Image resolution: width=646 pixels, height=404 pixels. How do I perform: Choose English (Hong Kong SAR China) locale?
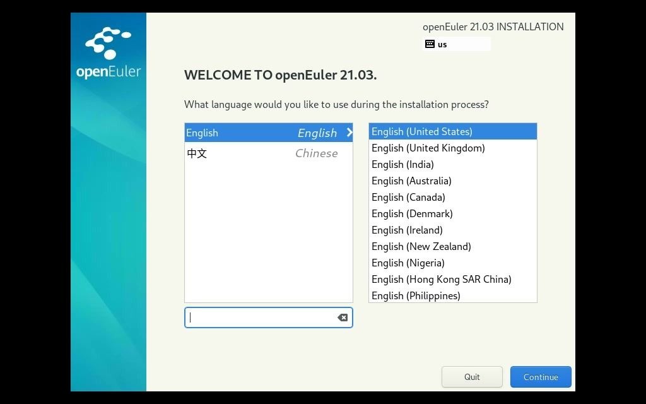click(x=453, y=280)
